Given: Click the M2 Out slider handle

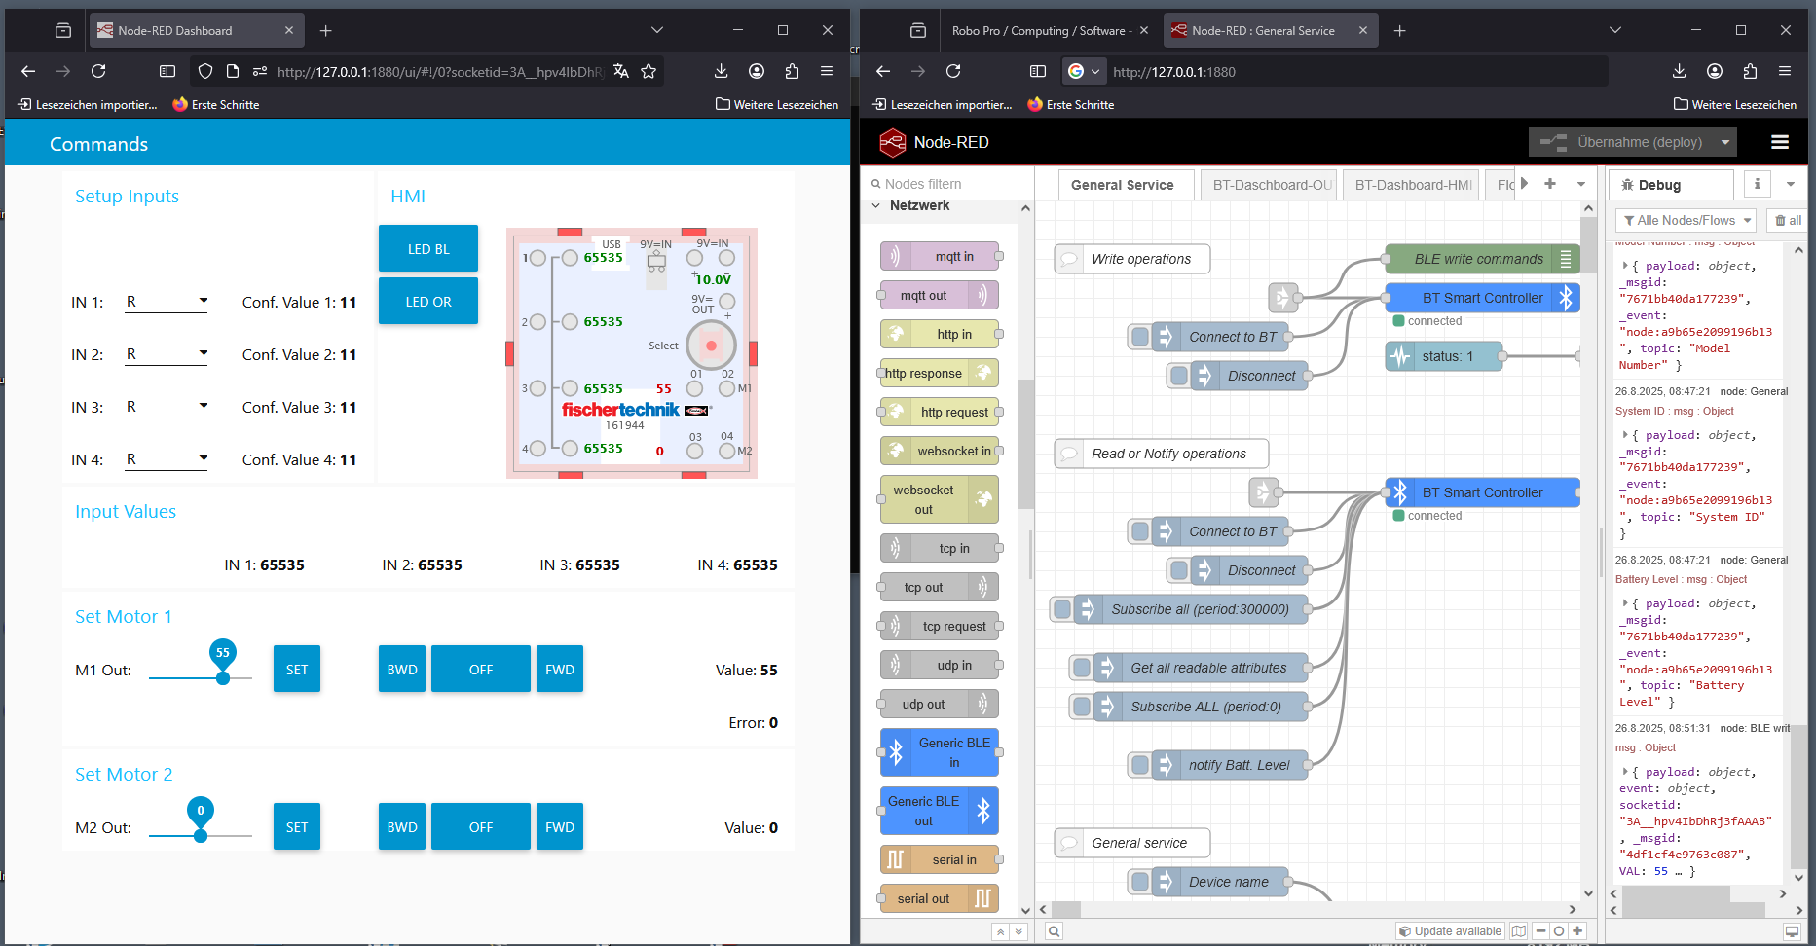Looking at the screenshot, I should tap(201, 836).
